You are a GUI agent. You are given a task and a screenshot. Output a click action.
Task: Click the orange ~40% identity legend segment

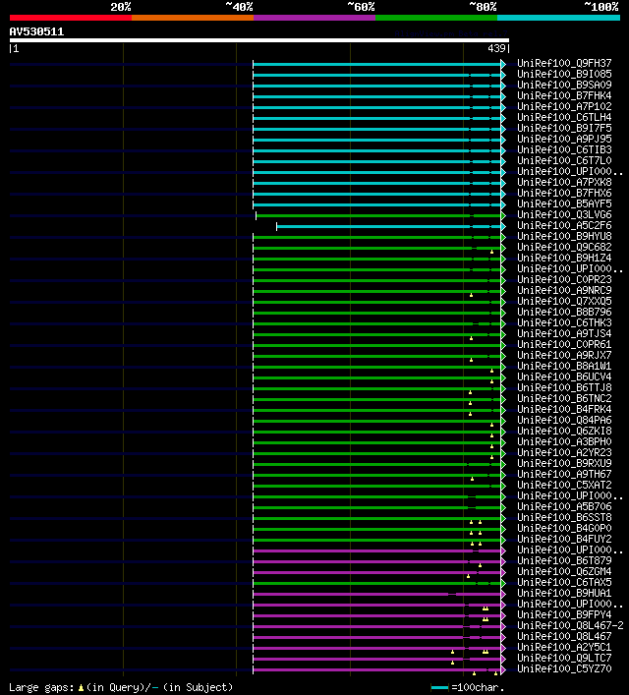[193, 18]
